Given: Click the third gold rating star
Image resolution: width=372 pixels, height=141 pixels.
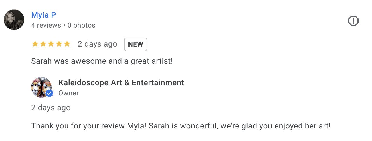Looking at the screenshot, I should (51, 44).
